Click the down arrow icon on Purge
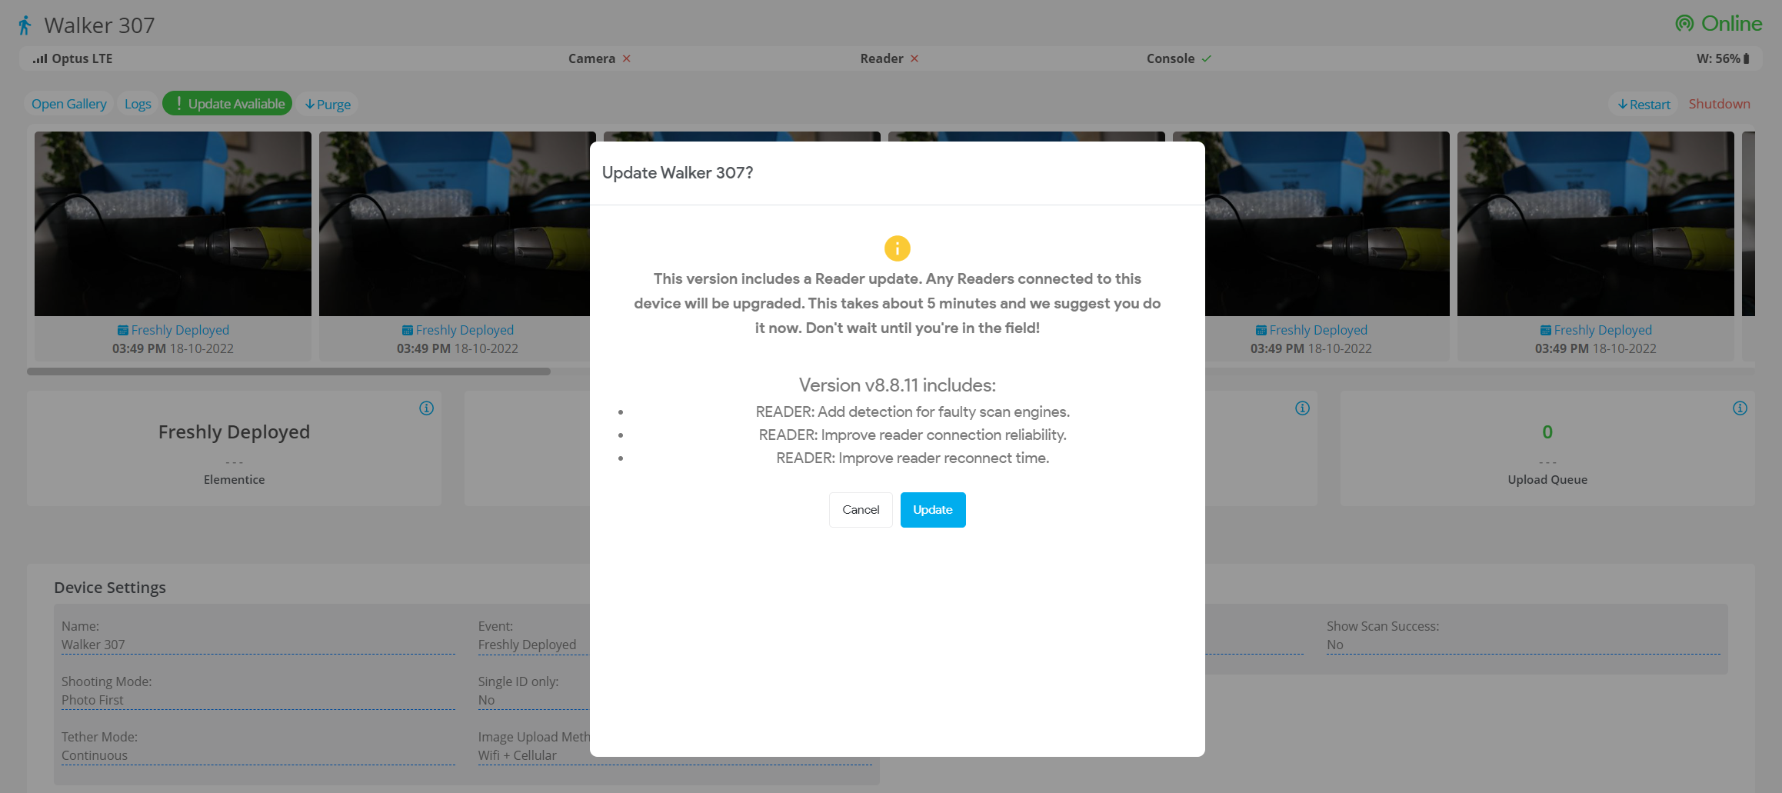Image resolution: width=1782 pixels, height=793 pixels. click(x=310, y=105)
